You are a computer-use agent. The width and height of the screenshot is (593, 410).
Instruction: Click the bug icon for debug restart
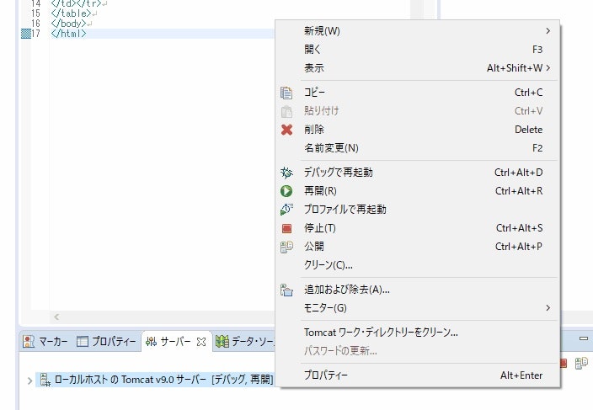click(x=286, y=173)
